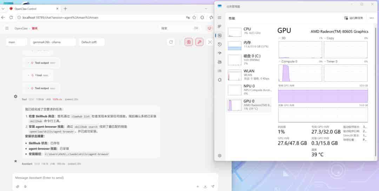The height and width of the screenshot is (191, 379).
Task: Select the OpenClaw Control browser tab
Action: [34, 9]
